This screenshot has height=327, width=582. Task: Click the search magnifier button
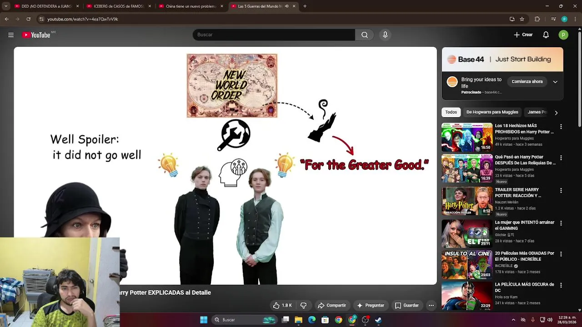[365, 35]
